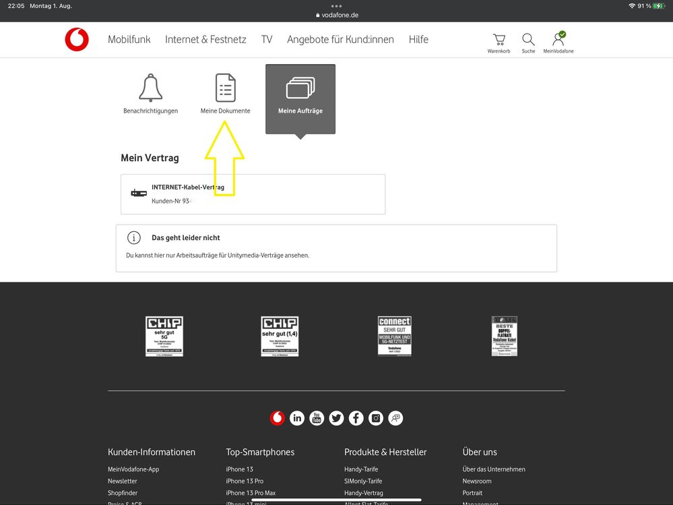Open the Mobilfunk menu

tap(129, 40)
